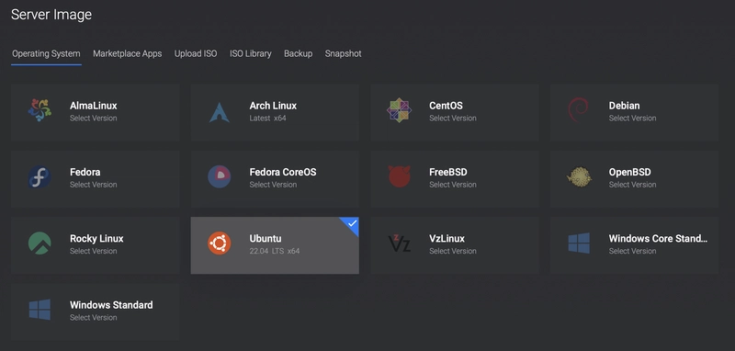Viewport: 735px width, 351px height.
Task: Expand Rocky Linux Select Version
Action: point(94,251)
